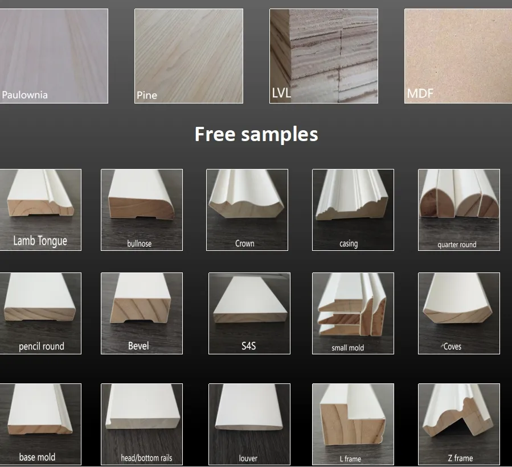Select the Z frame profile sample
Viewport: 512px width, 467px height.
point(458,424)
